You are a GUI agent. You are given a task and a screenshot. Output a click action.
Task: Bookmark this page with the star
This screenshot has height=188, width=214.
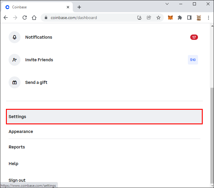click(x=158, y=18)
